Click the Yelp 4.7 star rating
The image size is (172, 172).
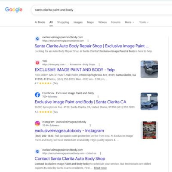click(46, 83)
